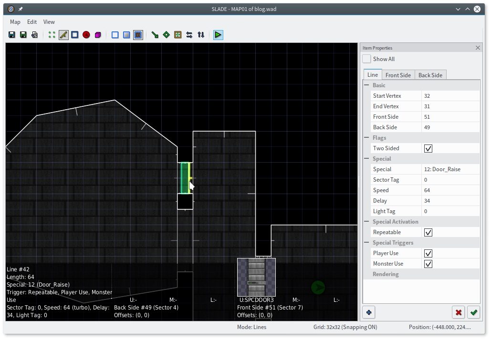Open 3D mode via the magenta cube

98,35
